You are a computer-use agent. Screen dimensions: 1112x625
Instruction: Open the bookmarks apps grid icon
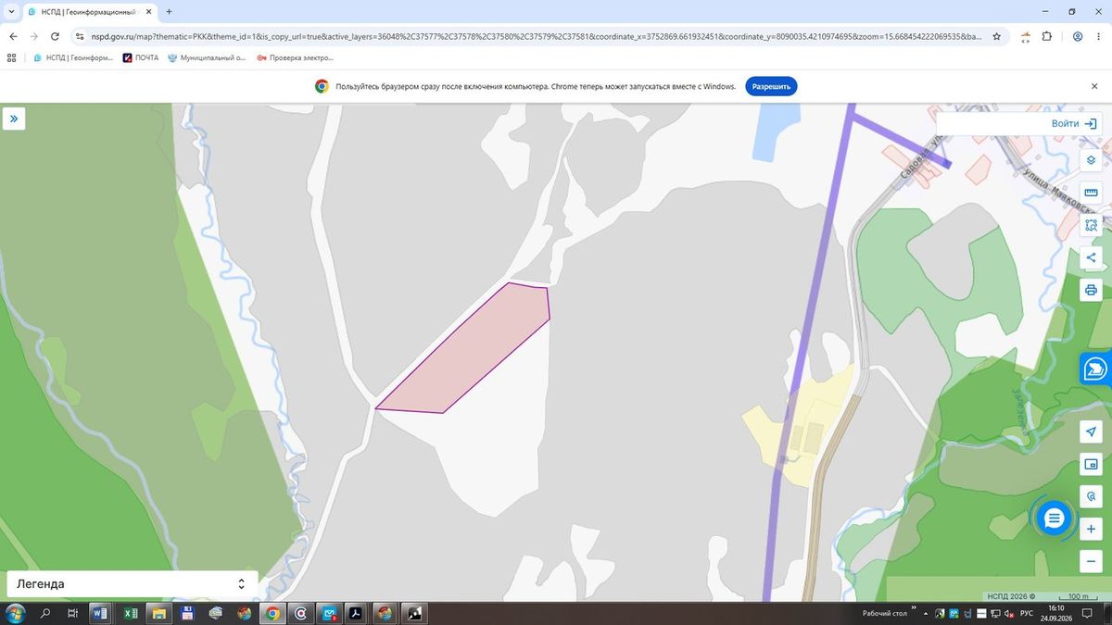[12, 57]
